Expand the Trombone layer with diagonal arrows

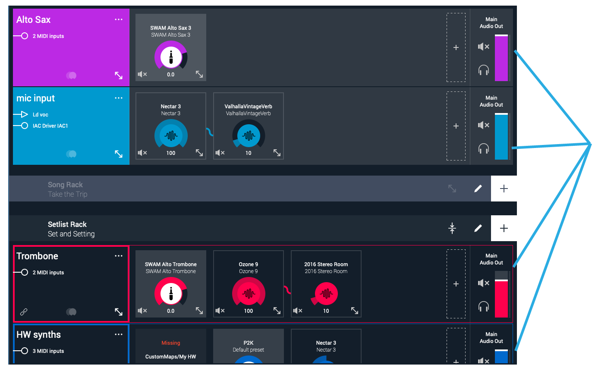(119, 312)
